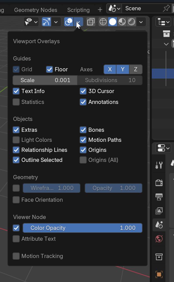This screenshot has height=282, width=174.
Task: Toggle the Grid checkbox
Action: (x=16, y=69)
